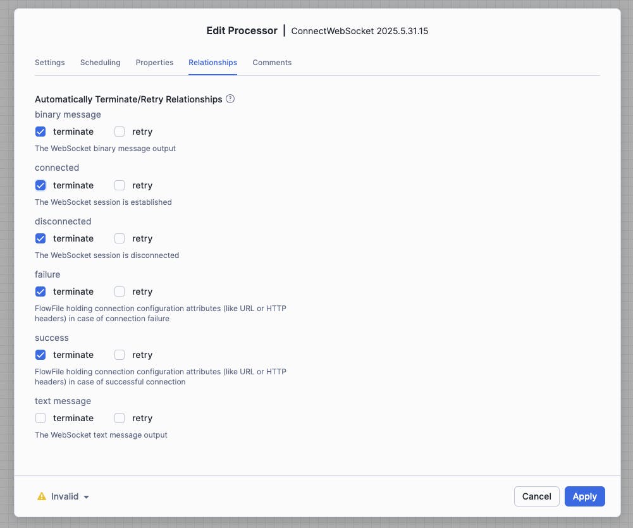
Task: Open the Settings tab
Action: click(50, 63)
